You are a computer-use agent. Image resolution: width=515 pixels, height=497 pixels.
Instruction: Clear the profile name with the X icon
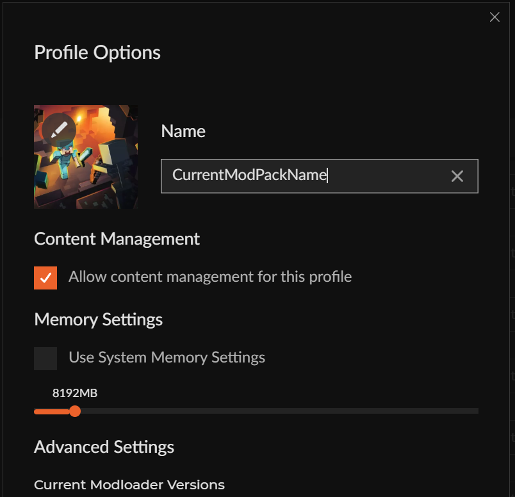coord(457,176)
